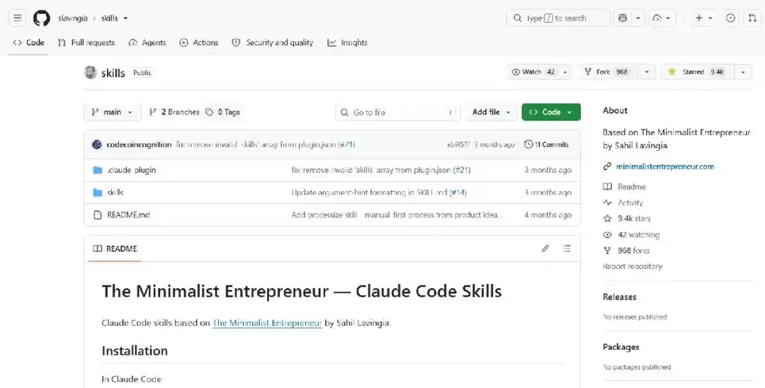Open the Copilot chat icon
765x388 pixels.
point(623,18)
